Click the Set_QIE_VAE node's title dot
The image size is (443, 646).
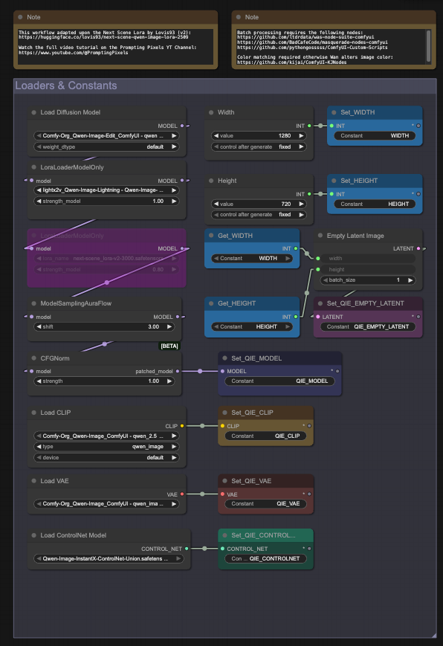[224, 481]
